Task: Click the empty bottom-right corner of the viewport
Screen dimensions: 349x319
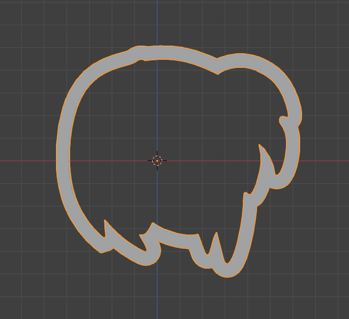Action: pyautogui.click(x=332, y=304)
